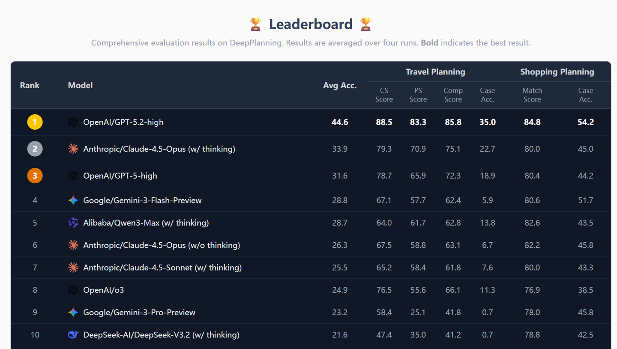This screenshot has width=617, height=349.
Task: Click the OpenAI logo beside GPT-5.2-high
Action: (73, 122)
